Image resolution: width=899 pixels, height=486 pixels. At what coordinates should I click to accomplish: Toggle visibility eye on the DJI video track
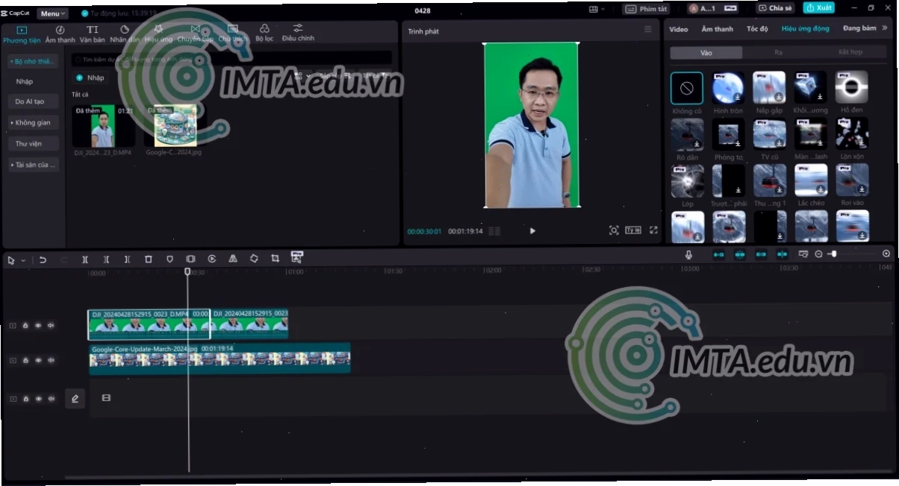coord(38,326)
